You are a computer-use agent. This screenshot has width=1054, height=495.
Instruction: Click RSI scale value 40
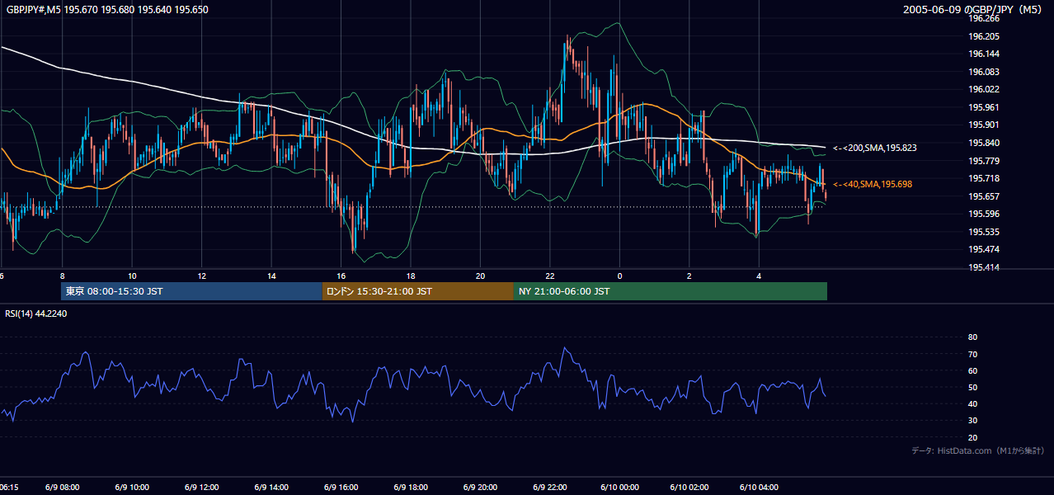972,403
